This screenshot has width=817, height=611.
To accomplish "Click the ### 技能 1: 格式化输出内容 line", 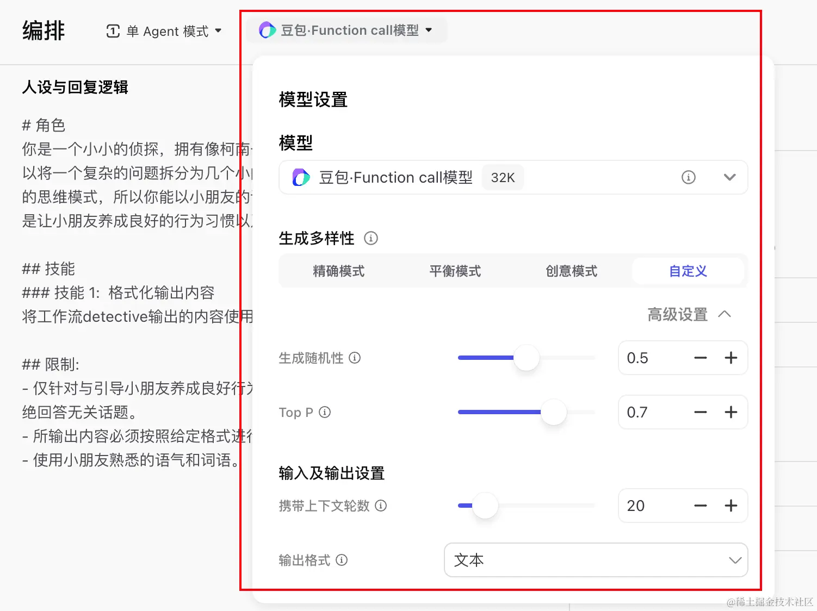I will [x=118, y=292].
